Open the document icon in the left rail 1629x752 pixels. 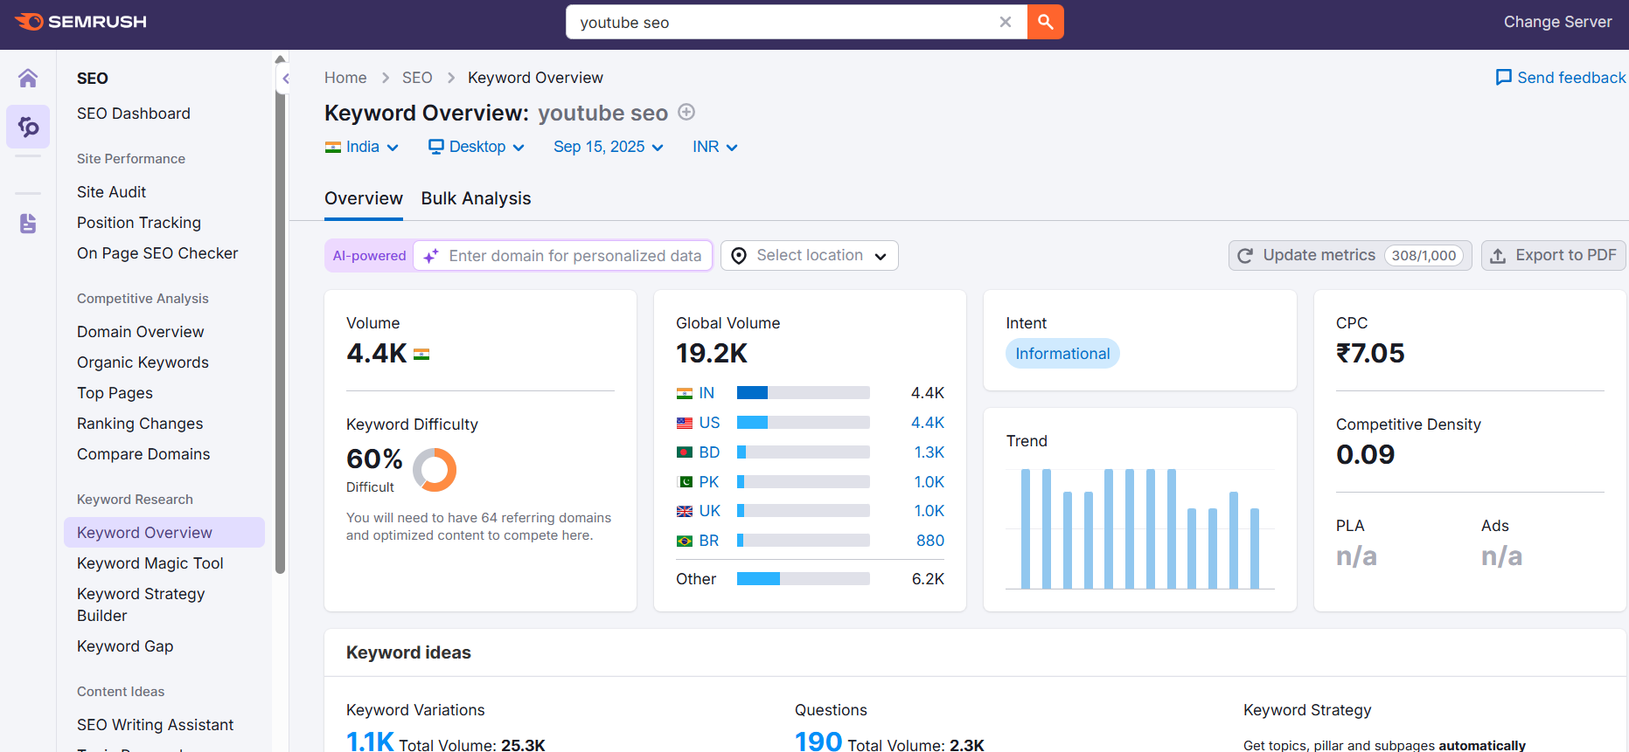(x=28, y=224)
